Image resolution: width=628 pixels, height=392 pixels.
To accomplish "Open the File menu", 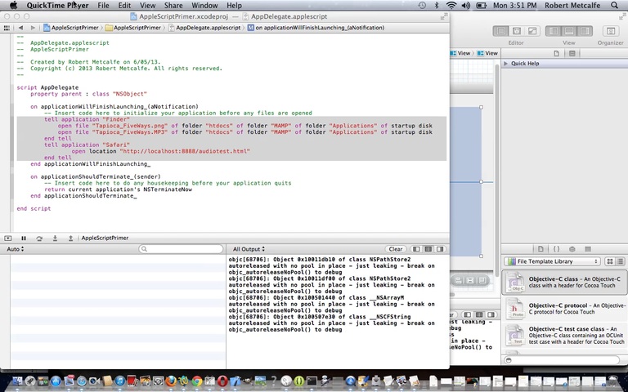I will 103,5.
